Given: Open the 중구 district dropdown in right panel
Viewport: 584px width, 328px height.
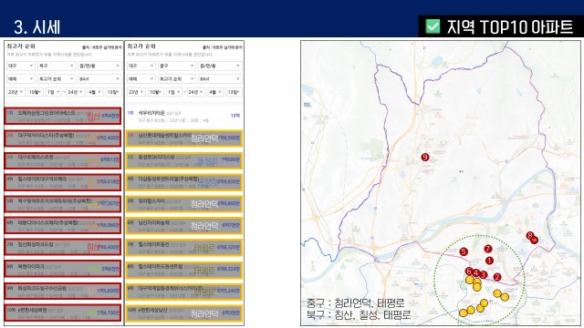Looking at the screenshot, I should point(177,66).
